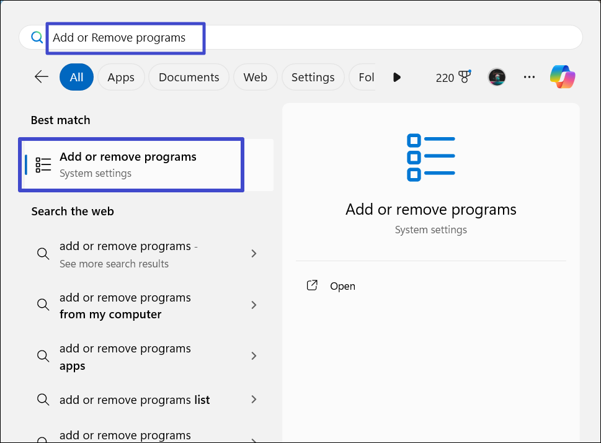Select the partially shown 'Fol' filter tab
Image resolution: width=601 pixels, height=443 pixels.
[x=363, y=77]
